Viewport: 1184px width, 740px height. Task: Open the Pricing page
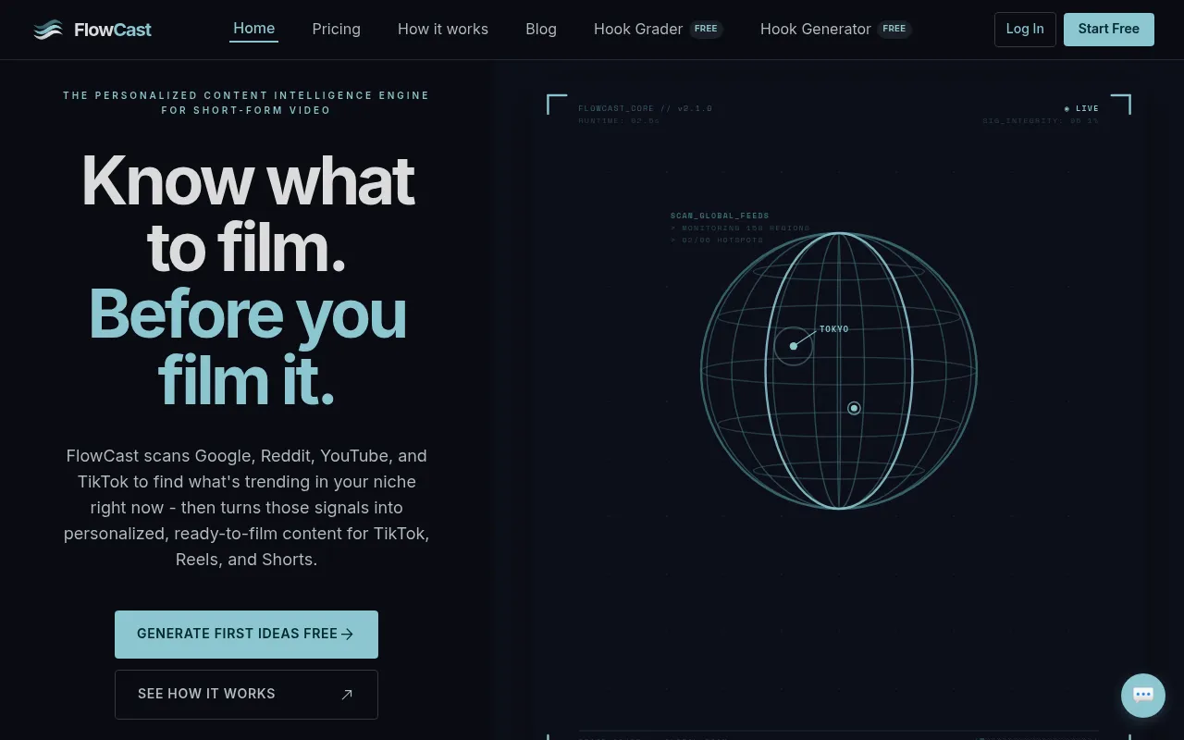336,30
